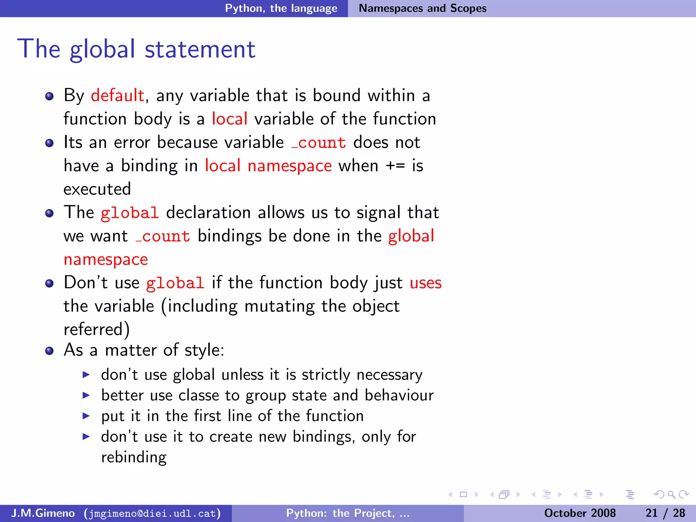The image size is (696, 522).
Task: Click the footer title 'Python: the Project, ...'
Action: click(x=348, y=513)
